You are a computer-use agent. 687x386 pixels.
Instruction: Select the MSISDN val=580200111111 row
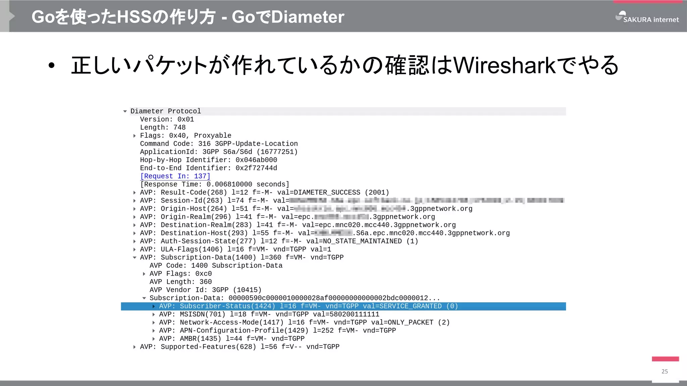[x=269, y=314]
